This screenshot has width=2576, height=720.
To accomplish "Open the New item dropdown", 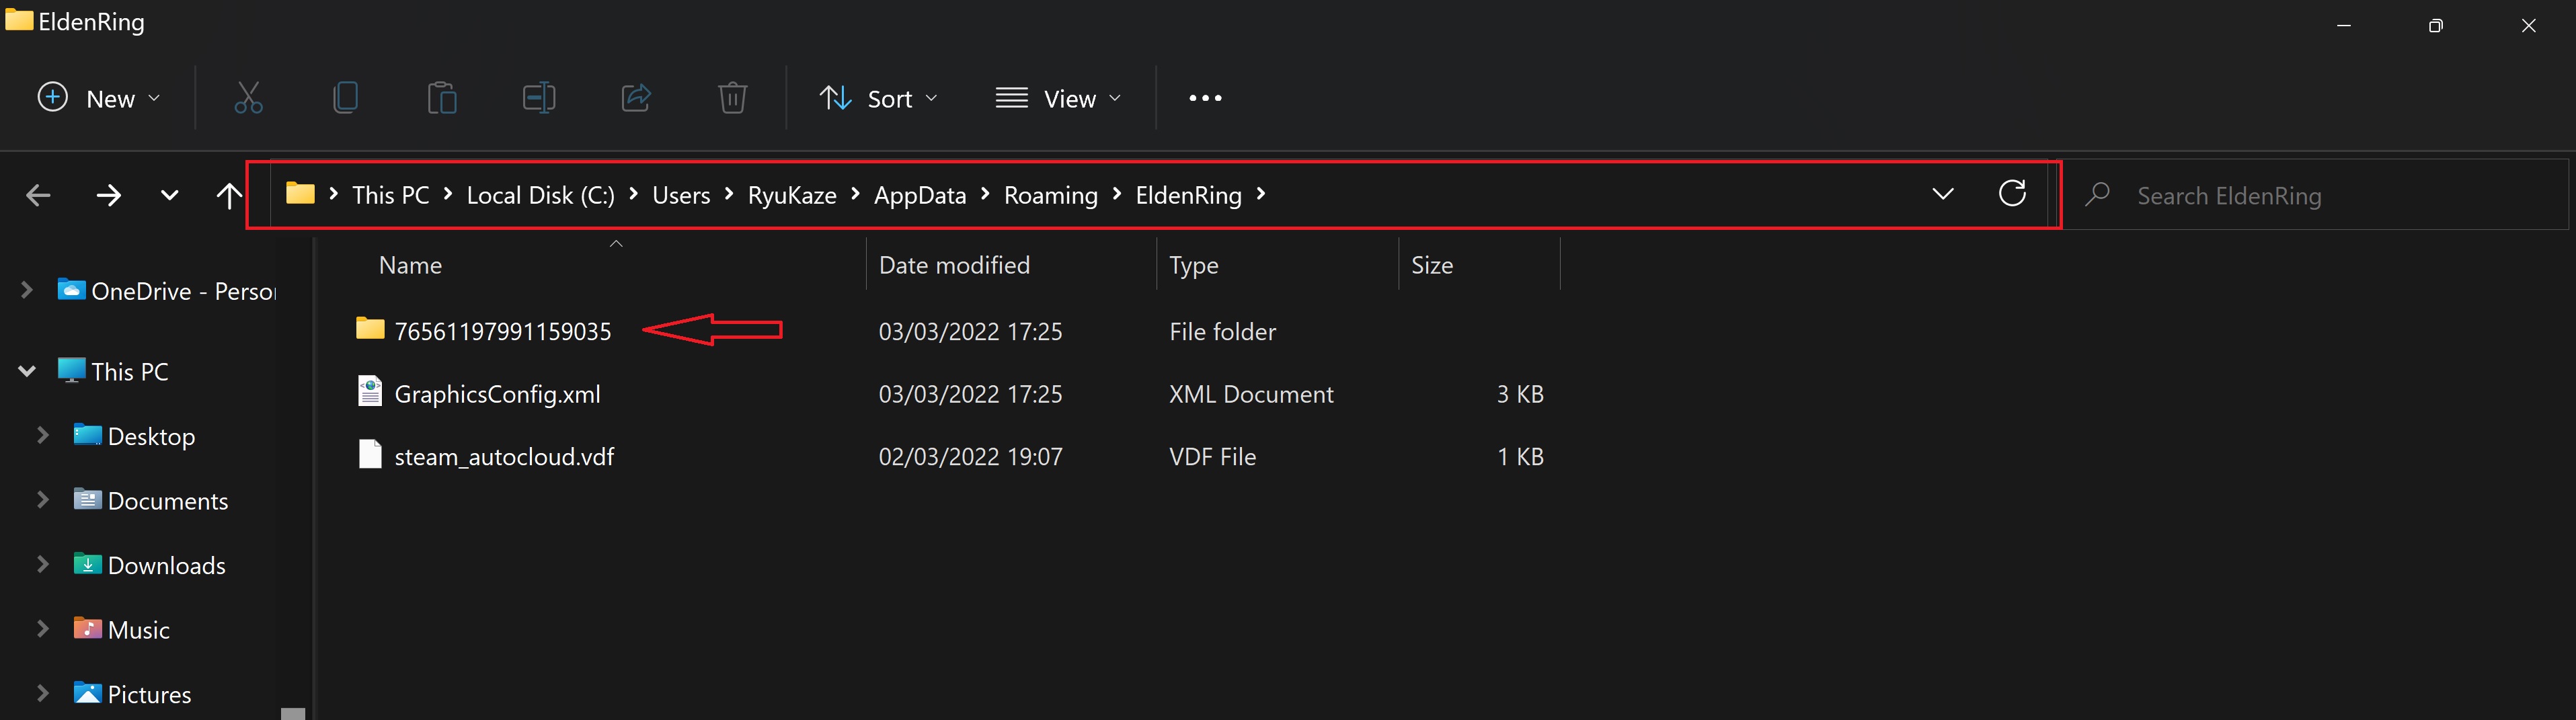I will click(x=99, y=98).
